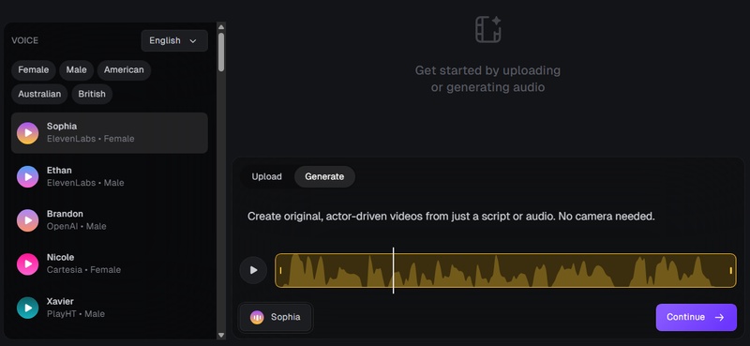The height and width of the screenshot is (346, 750).
Task: Click the voice list scrollbar up arrow
Action: [221, 27]
